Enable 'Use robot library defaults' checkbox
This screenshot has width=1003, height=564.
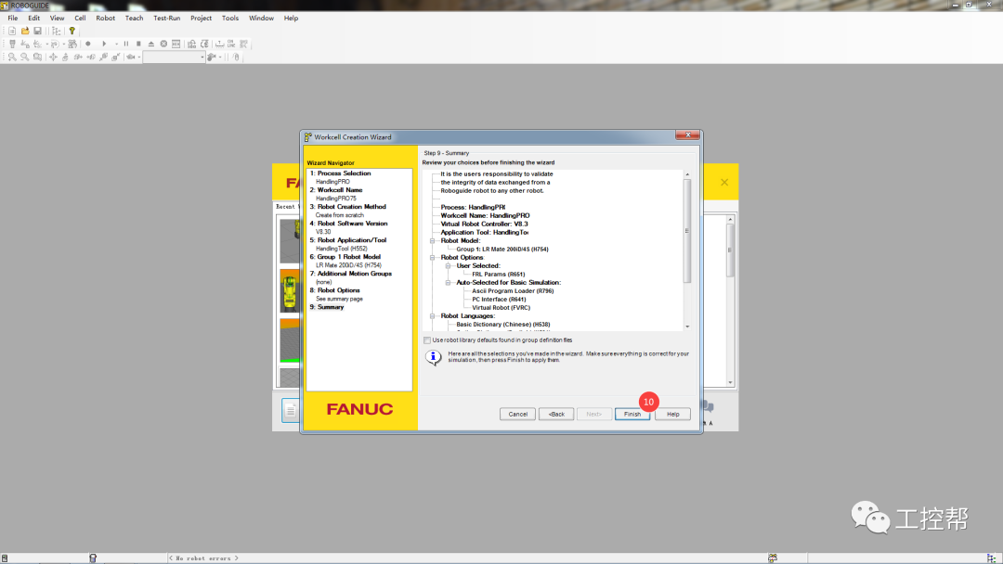click(427, 340)
